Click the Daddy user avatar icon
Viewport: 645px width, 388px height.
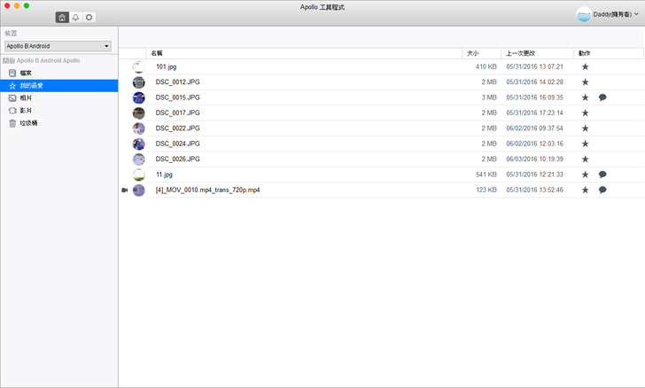click(x=583, y=14)
